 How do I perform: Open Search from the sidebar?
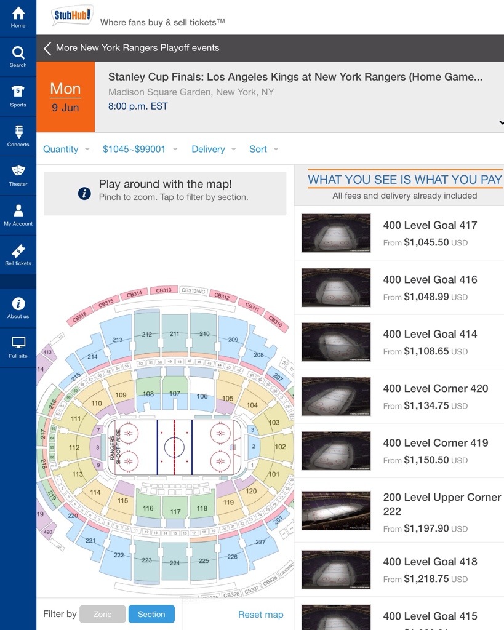click(x=18, y=57)
